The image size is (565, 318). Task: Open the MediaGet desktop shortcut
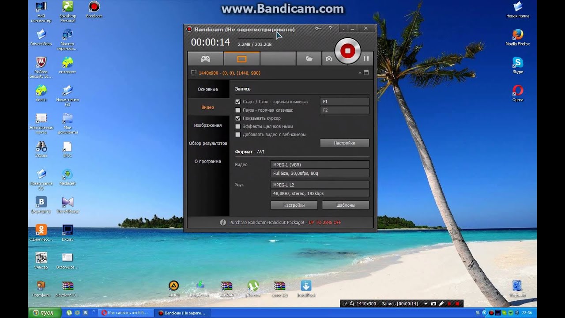pyautogui.click(x=68, y=177)
